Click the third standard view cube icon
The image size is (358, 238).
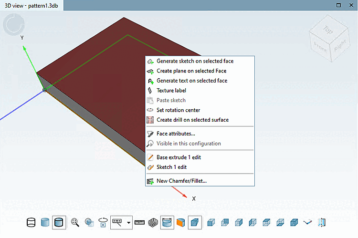tap(239, 222)
